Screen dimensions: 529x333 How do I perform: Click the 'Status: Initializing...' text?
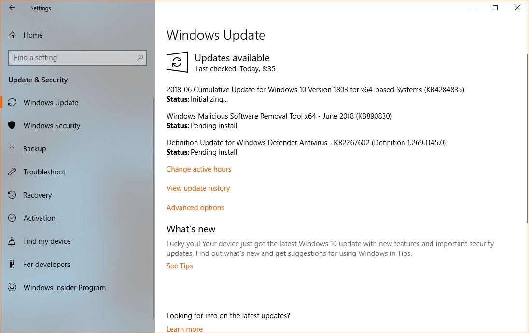[197, 99]
